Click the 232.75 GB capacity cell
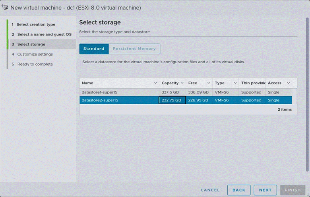 [x=172, y=100]
